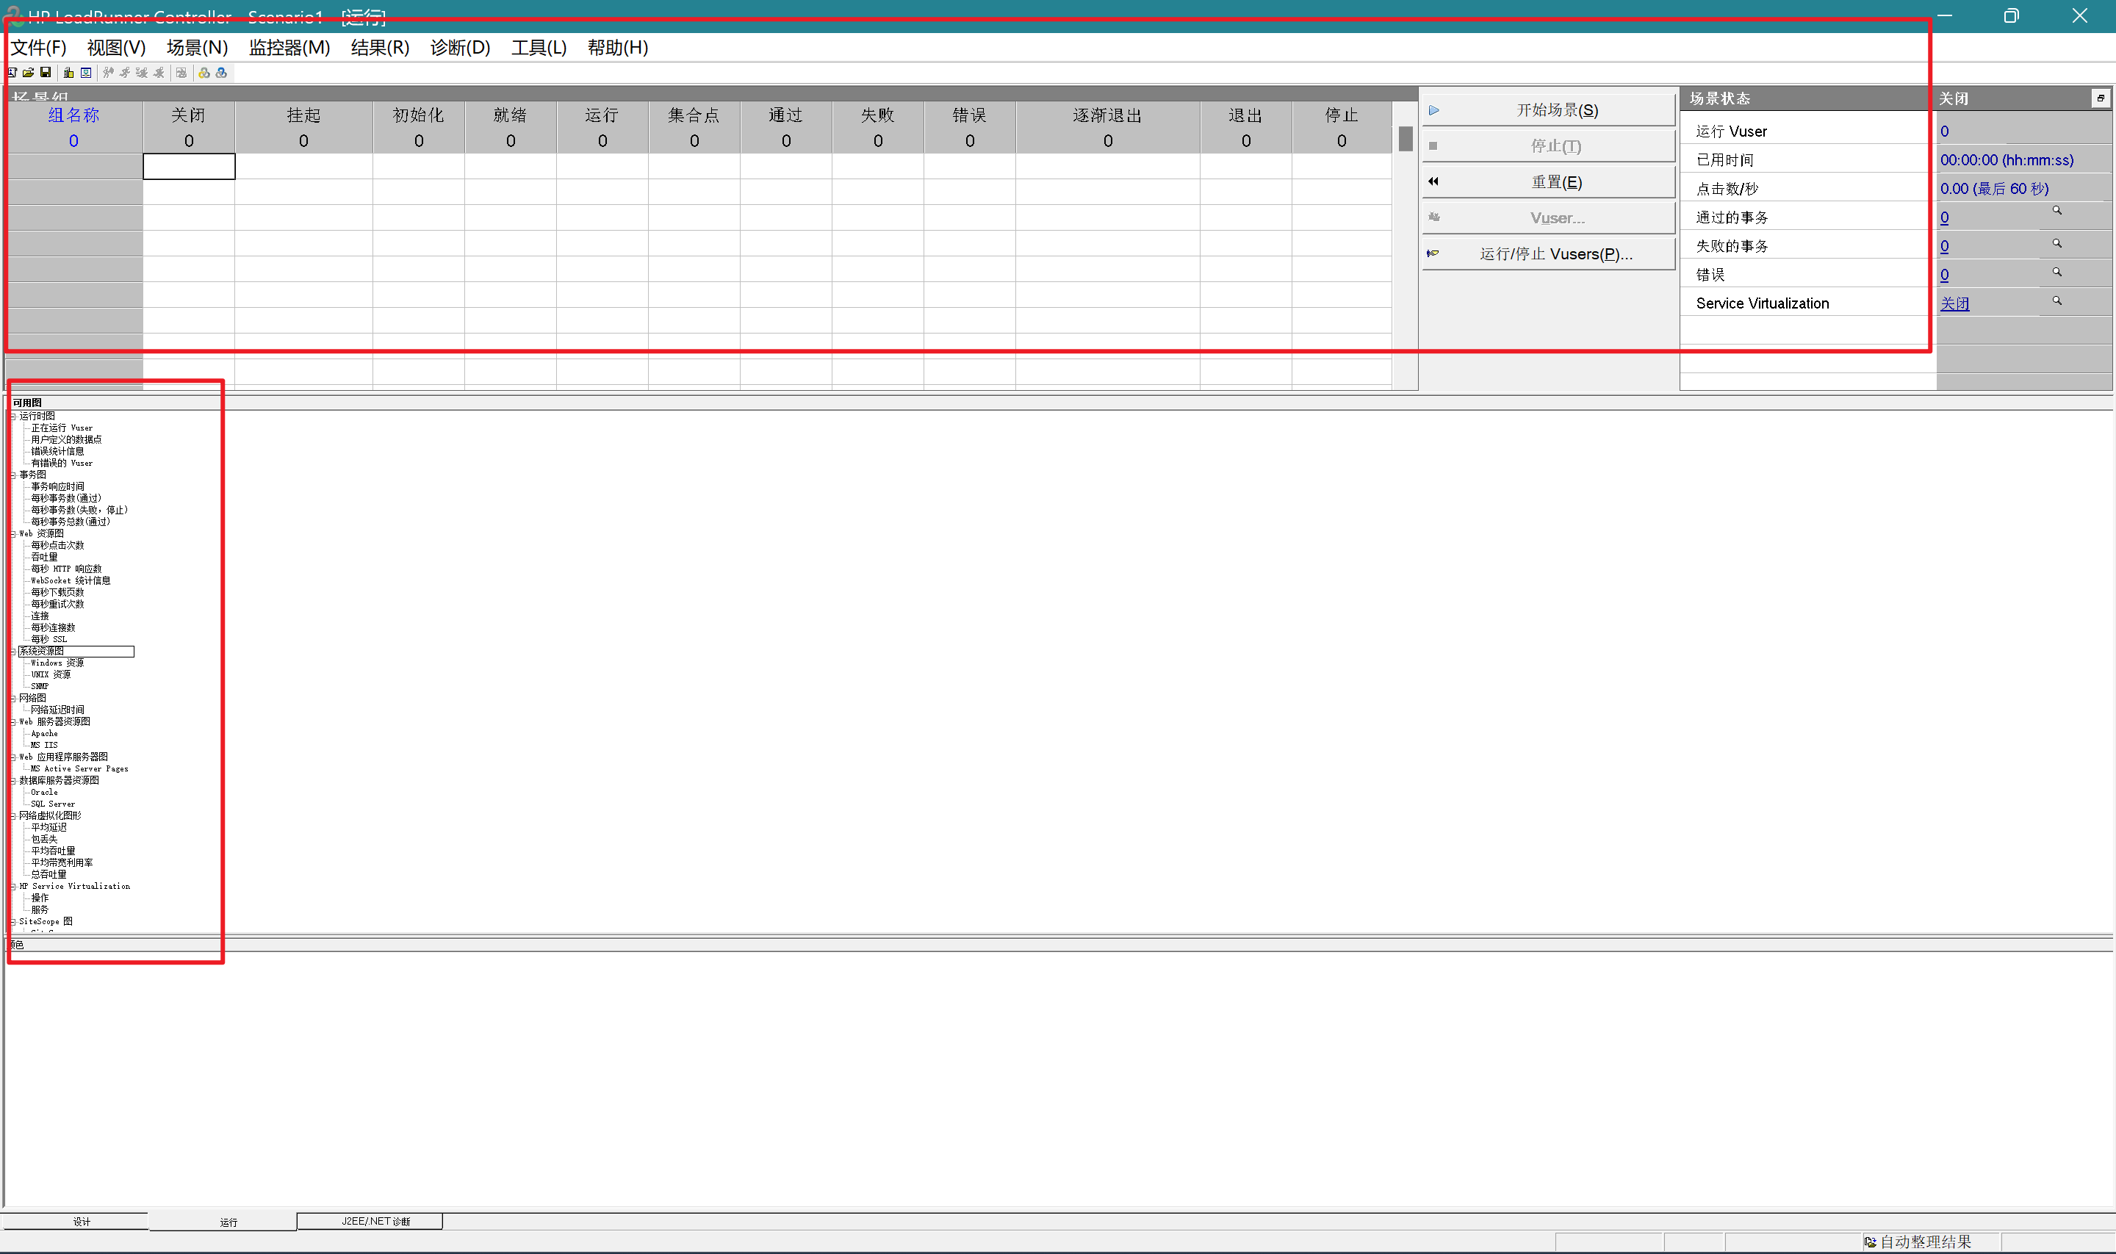Click the restore icon in 场景状态 header
This screenshot has height=1254, width=2116.
coord(2101,99)
